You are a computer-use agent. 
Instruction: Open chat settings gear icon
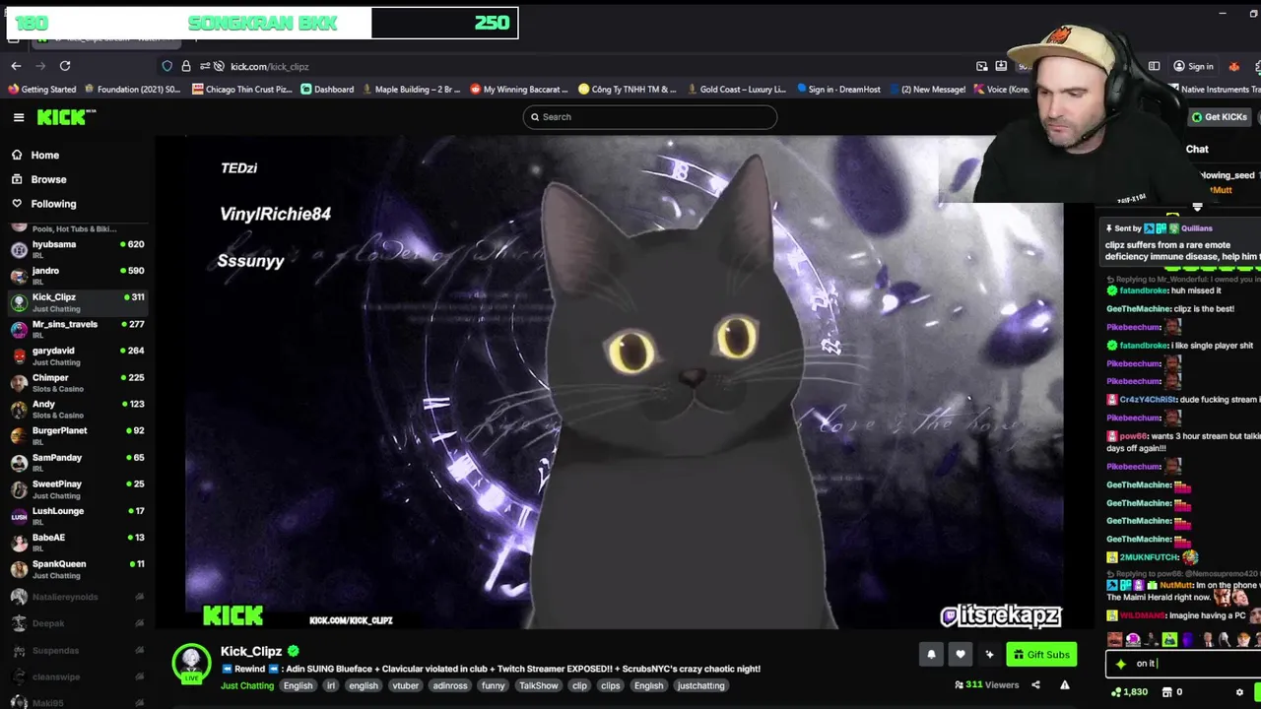pos(1239,692)
